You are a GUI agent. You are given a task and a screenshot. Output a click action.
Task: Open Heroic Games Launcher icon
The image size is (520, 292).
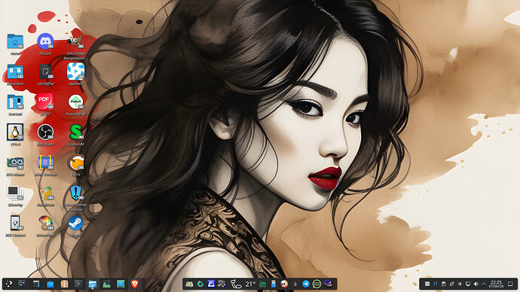[75, 193]
